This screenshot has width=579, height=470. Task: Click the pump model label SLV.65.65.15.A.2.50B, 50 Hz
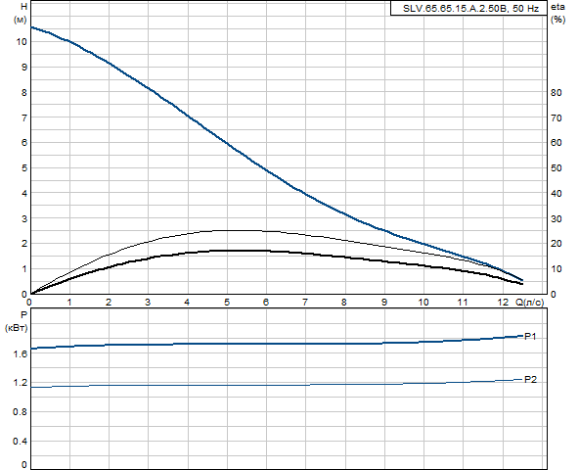470,8
